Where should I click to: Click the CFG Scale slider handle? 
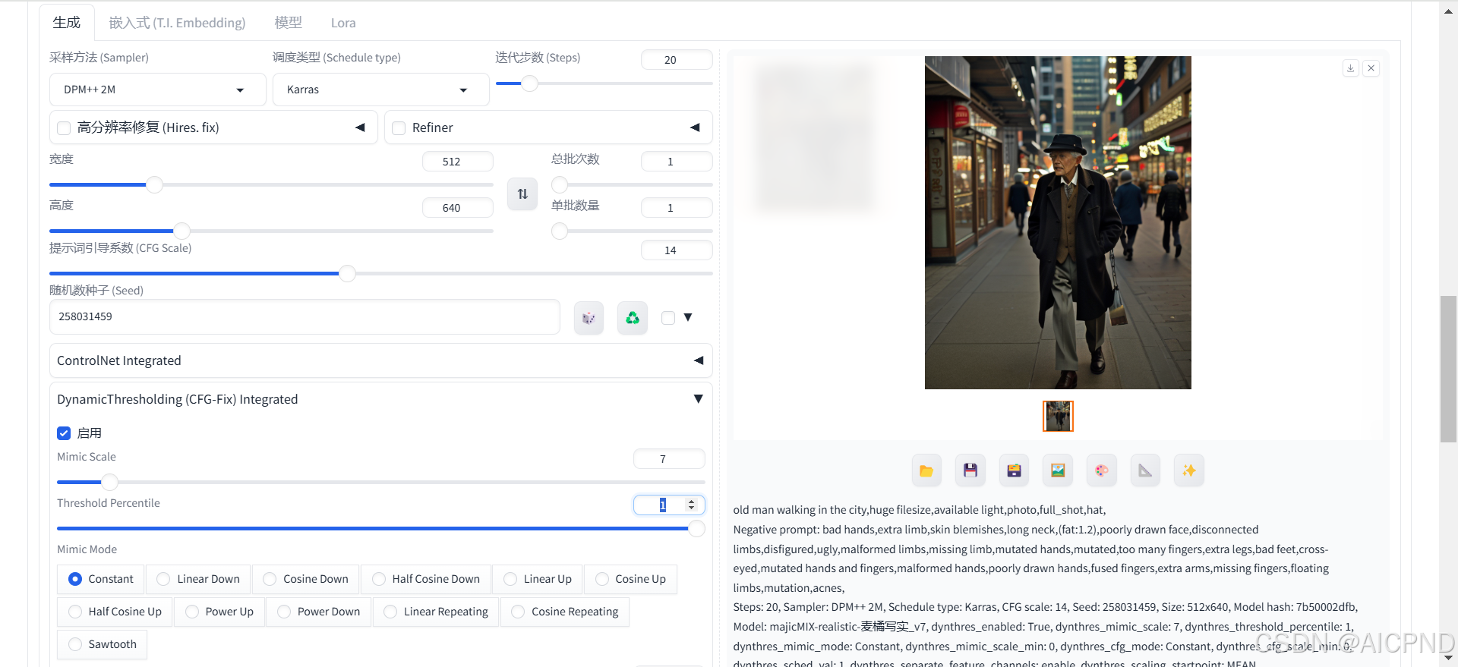pos(347,273)
